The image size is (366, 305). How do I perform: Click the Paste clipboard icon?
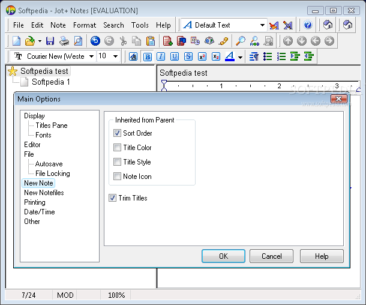(151, 41)
